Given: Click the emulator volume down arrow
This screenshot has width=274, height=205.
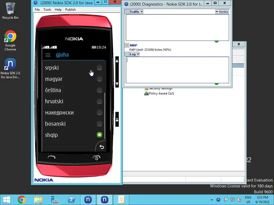Looking at the screenshot, I should [x=117, y=84].
